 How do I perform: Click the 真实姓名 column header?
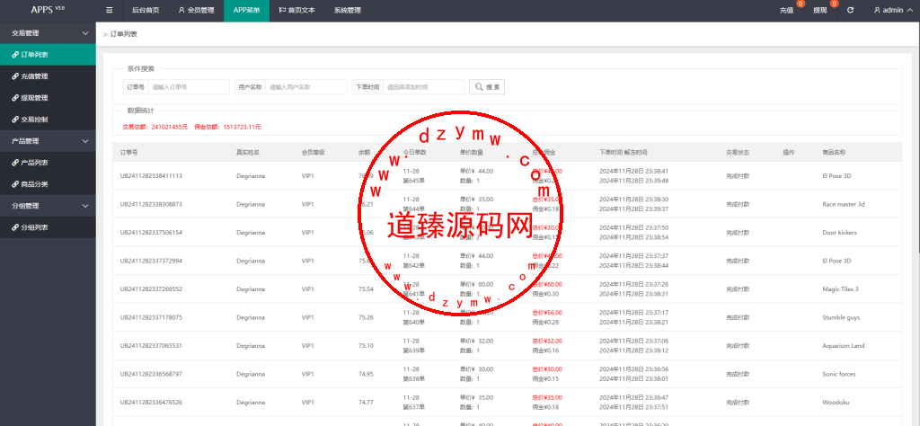[x=248, y=153]
